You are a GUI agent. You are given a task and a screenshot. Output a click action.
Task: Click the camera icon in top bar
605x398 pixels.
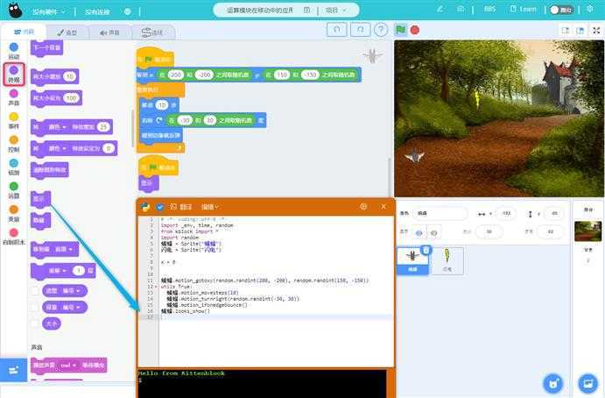pyautogui.click(x=461, y=9)
